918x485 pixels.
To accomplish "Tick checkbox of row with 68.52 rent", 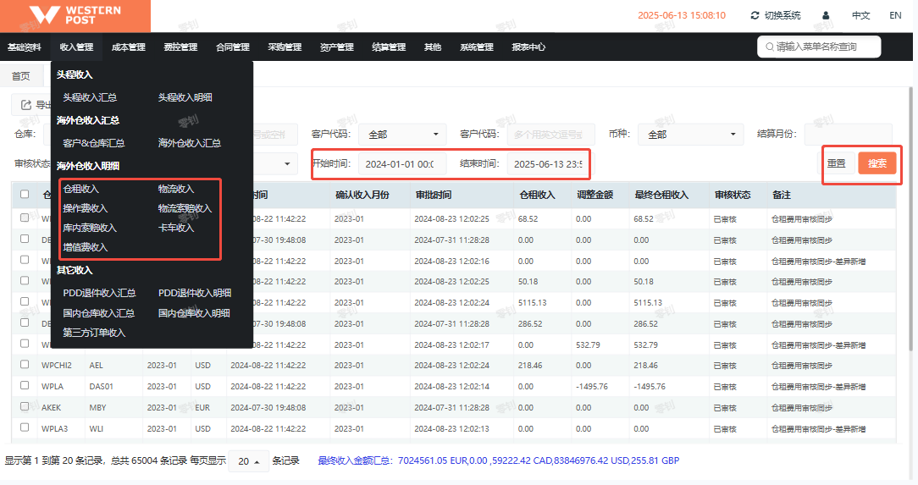I will click(25, 218).
